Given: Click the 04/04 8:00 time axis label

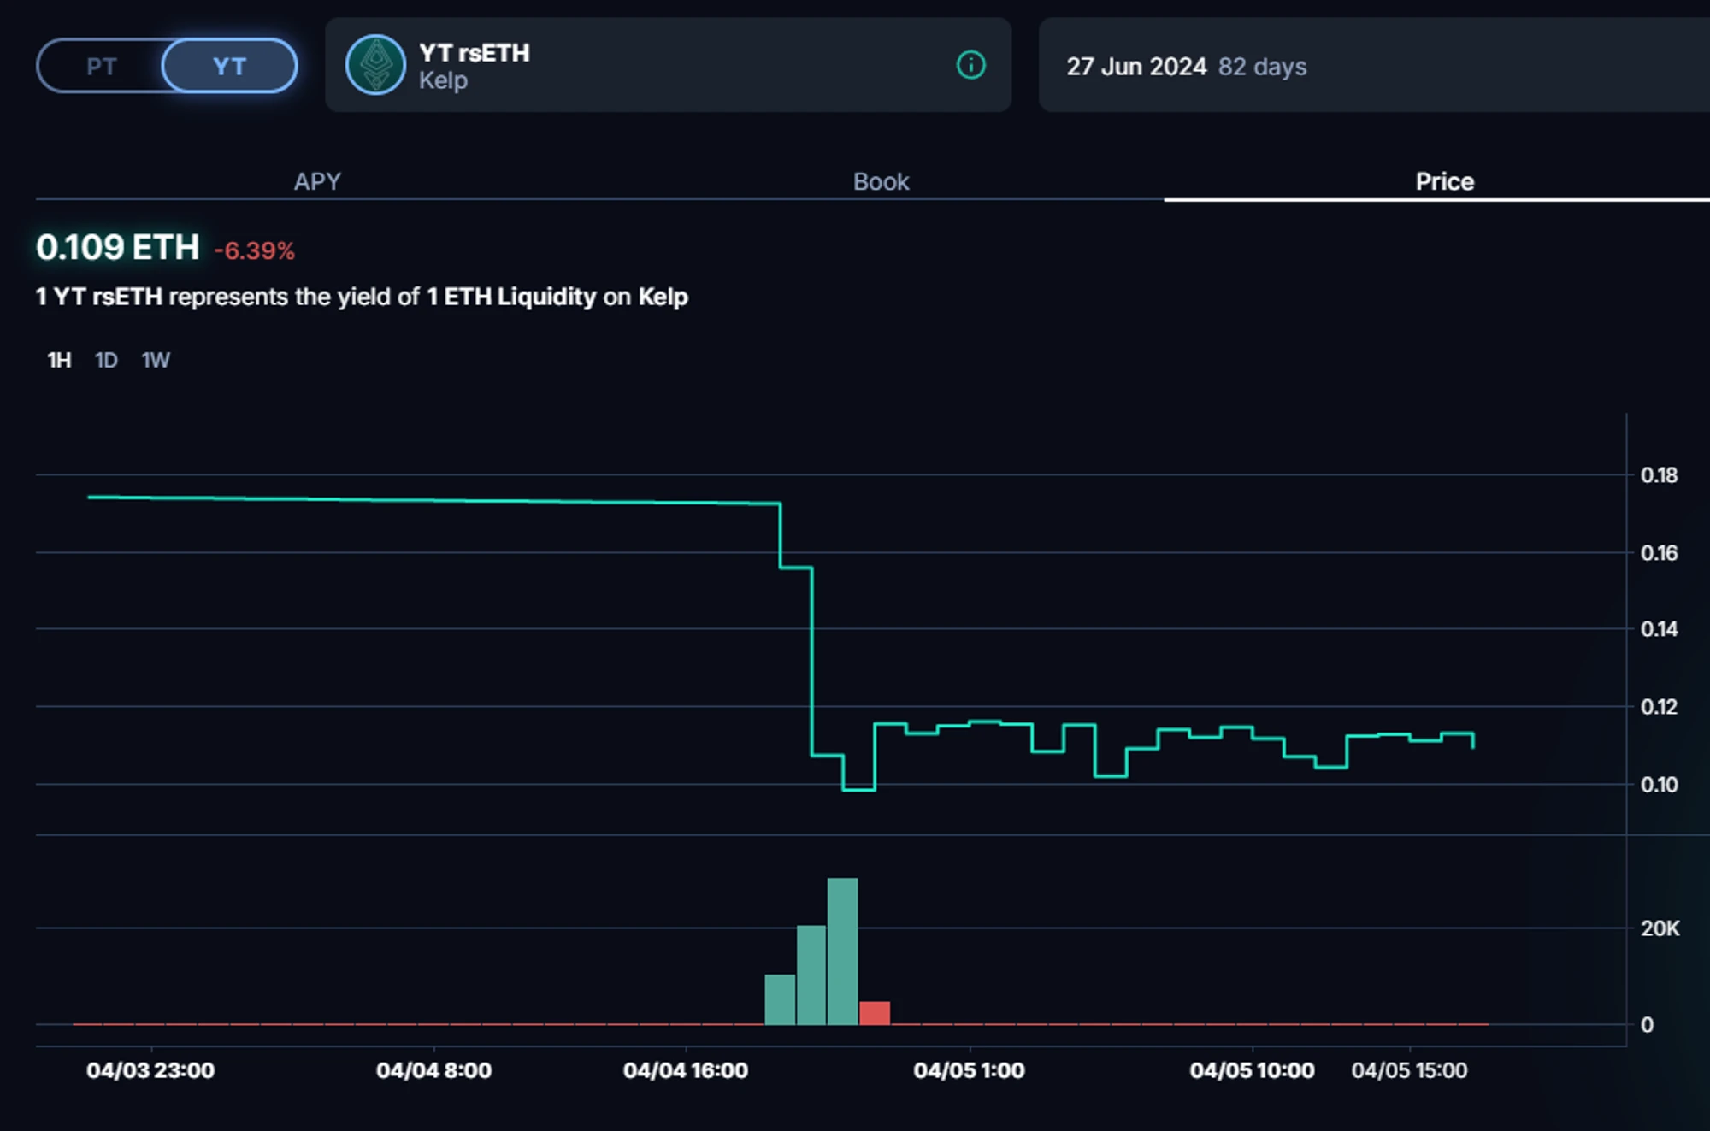Looking at the screenshot, I should pyautogui.click(x=433, y=1070).
